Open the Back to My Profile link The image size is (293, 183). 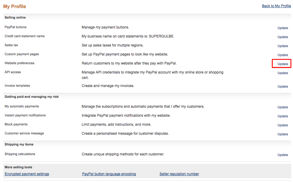[277, 6]
